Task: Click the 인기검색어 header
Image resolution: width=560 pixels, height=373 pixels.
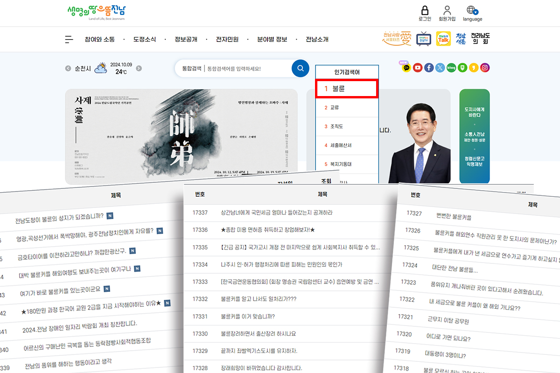Action: [x=347, y=72]
